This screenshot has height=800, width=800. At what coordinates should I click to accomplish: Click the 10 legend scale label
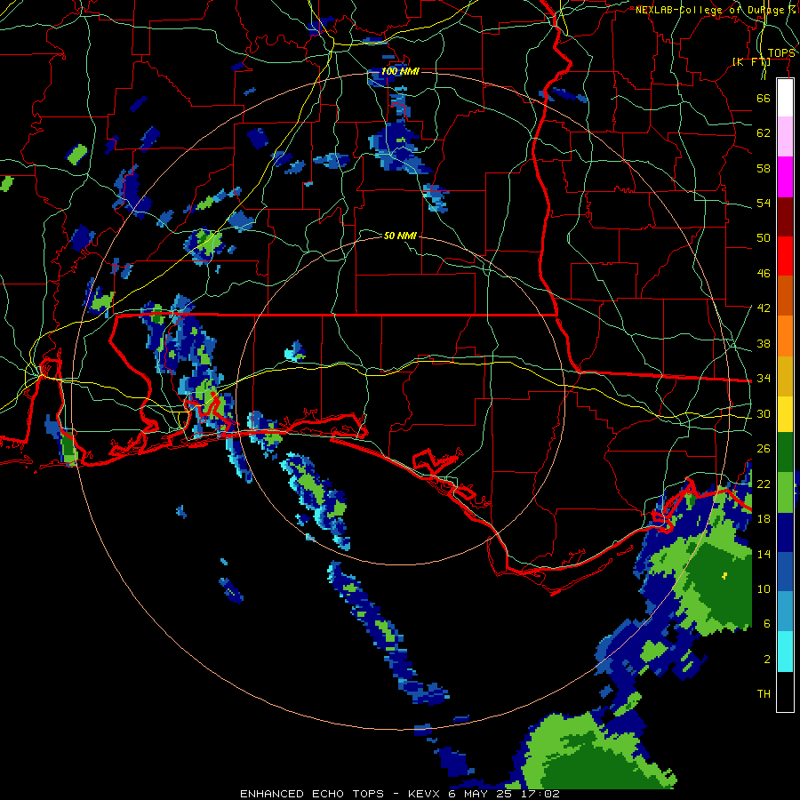pos(764,589)
